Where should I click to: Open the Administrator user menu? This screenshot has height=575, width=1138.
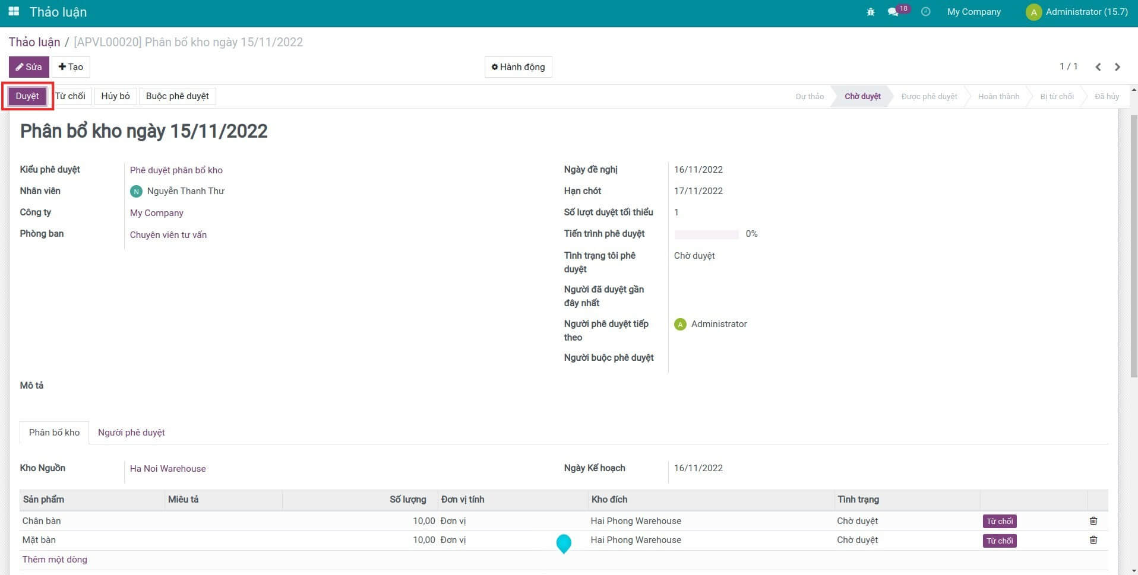[x=1077, y=12]
